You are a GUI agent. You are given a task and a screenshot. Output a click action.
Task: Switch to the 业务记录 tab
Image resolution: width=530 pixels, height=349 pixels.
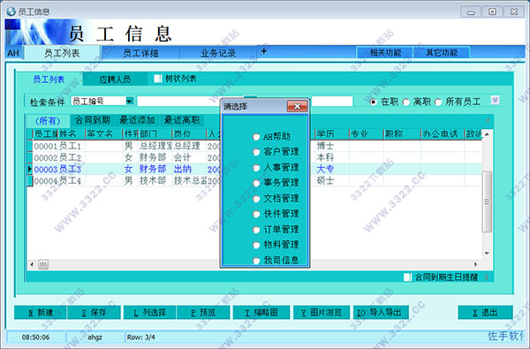tap(218, 53)
